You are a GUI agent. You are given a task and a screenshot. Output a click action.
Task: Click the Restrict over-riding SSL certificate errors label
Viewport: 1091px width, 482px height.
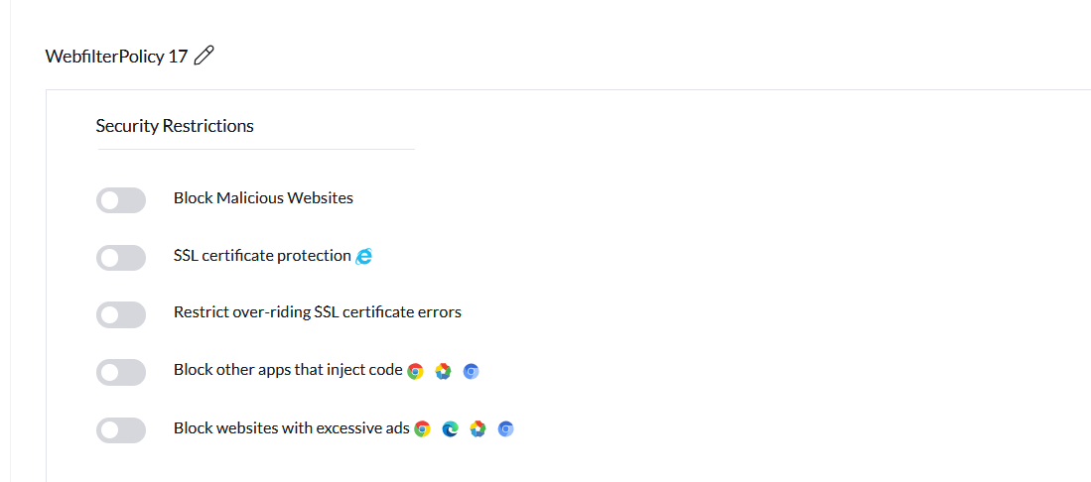click(x=317, y=312)
